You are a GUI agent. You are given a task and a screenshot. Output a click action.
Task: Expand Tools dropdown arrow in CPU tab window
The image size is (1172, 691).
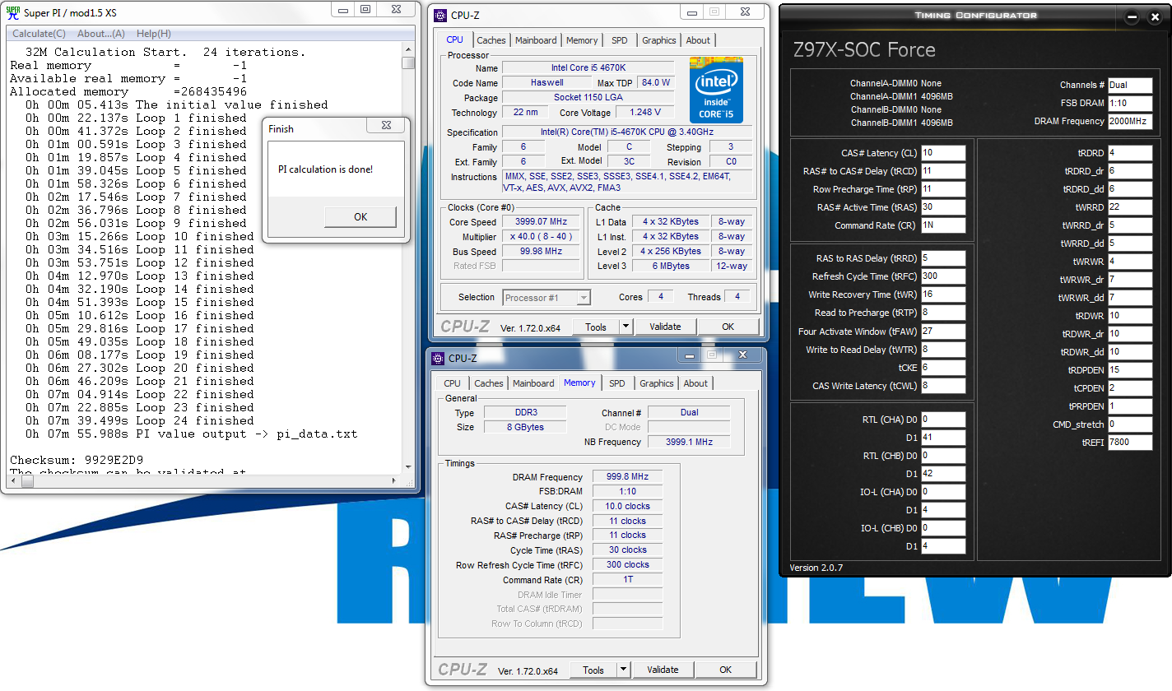[x=626, y=327]
